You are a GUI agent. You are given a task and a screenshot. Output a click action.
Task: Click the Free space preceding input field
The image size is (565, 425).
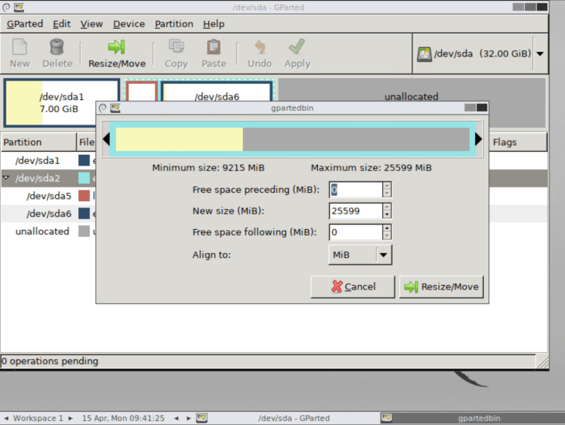[x=356, y=190]
